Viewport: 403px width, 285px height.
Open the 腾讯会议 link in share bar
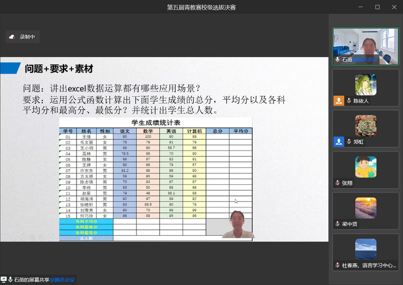[x=62, y=279]
